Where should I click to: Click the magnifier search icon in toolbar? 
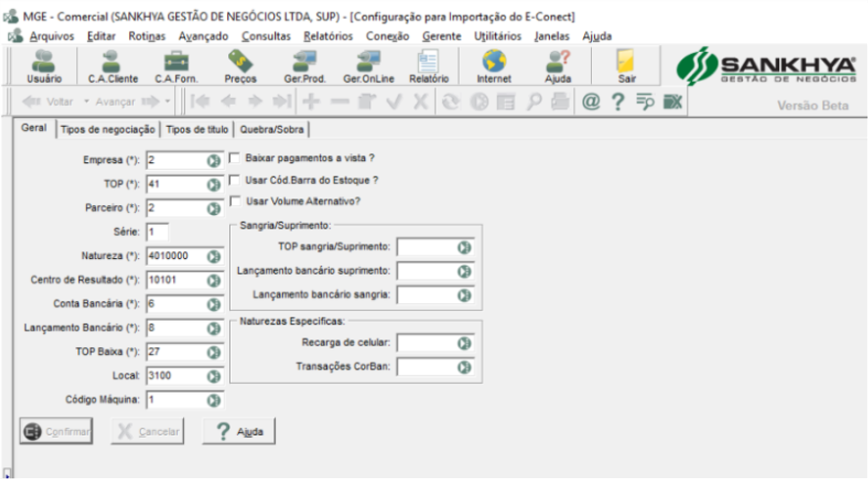coord(533,102)
